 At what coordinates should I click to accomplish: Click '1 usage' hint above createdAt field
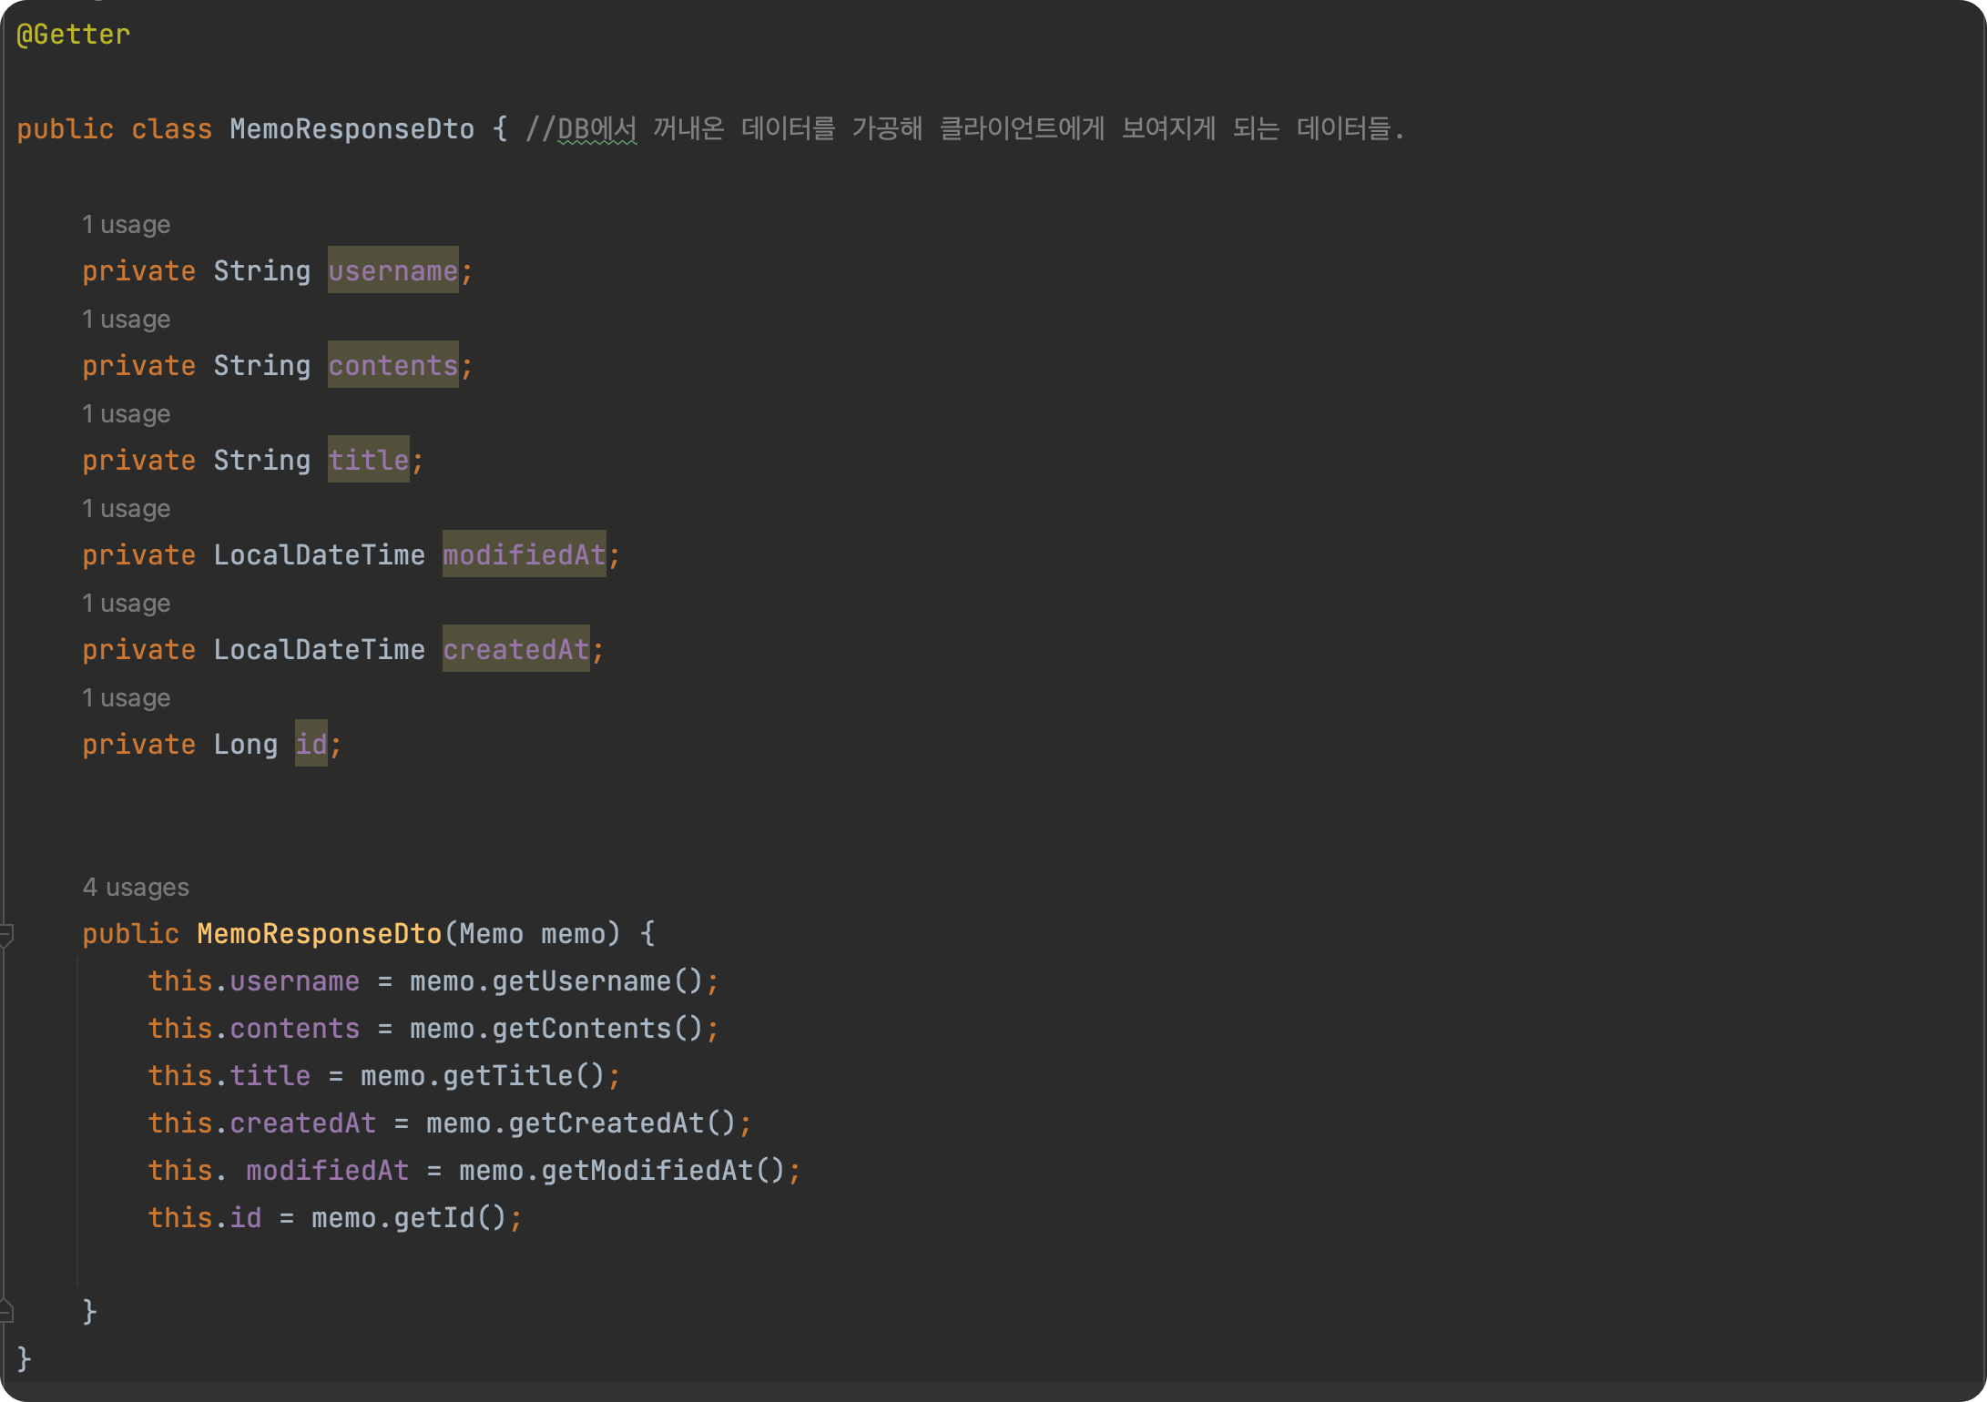(x=127, y=604)
